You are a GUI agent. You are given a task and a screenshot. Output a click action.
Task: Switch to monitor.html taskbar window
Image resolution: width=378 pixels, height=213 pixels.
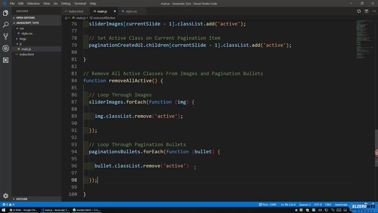coord(87,210)
